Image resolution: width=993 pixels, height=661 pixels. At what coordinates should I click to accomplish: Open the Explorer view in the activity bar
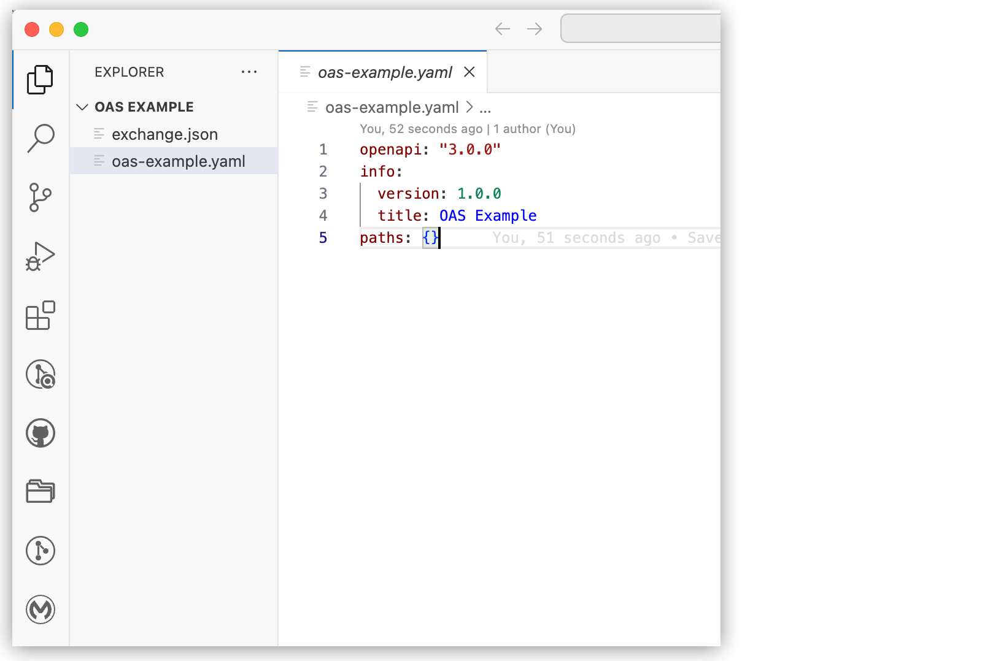pyautogui.click(x=40, y=78)
